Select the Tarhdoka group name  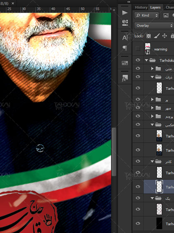tap(167, 60)
